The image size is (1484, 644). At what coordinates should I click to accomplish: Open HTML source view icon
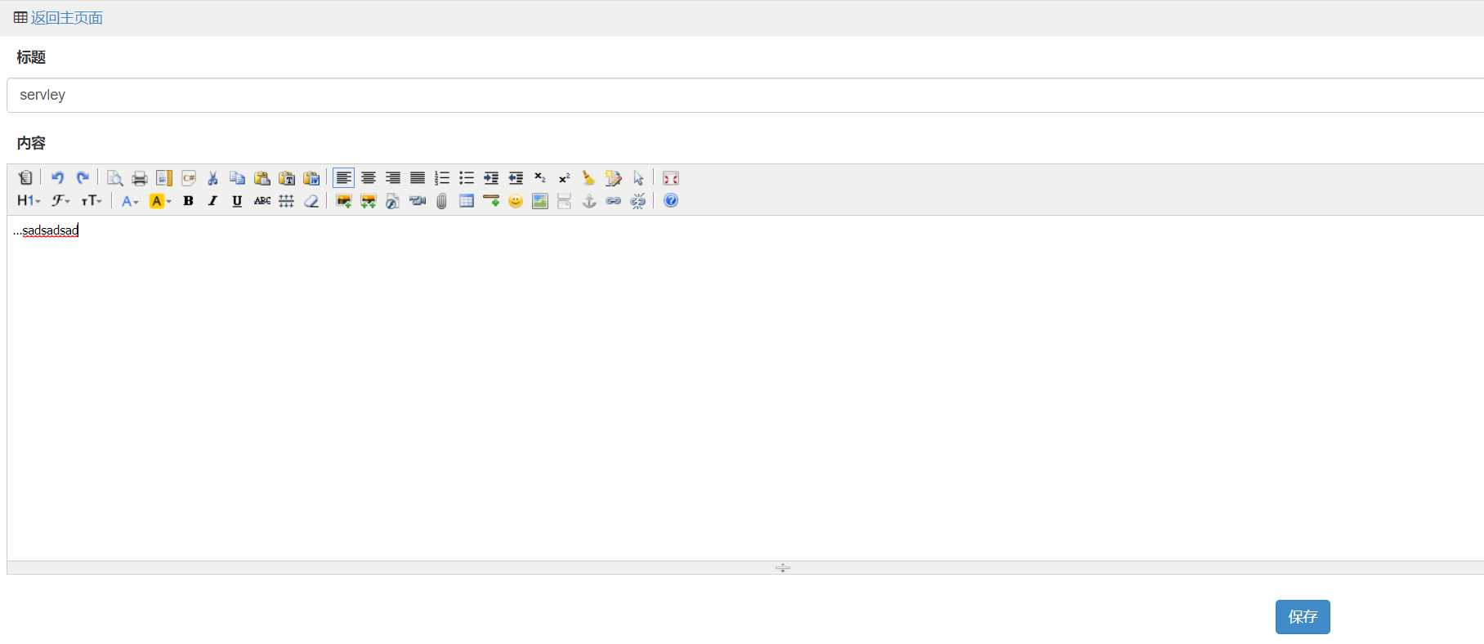(x=25, y=177)
